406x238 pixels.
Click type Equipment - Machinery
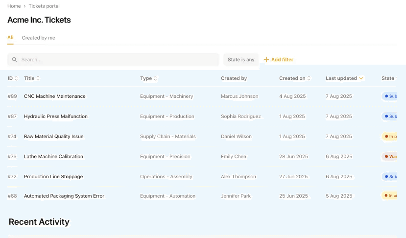(x=167, y=96)
